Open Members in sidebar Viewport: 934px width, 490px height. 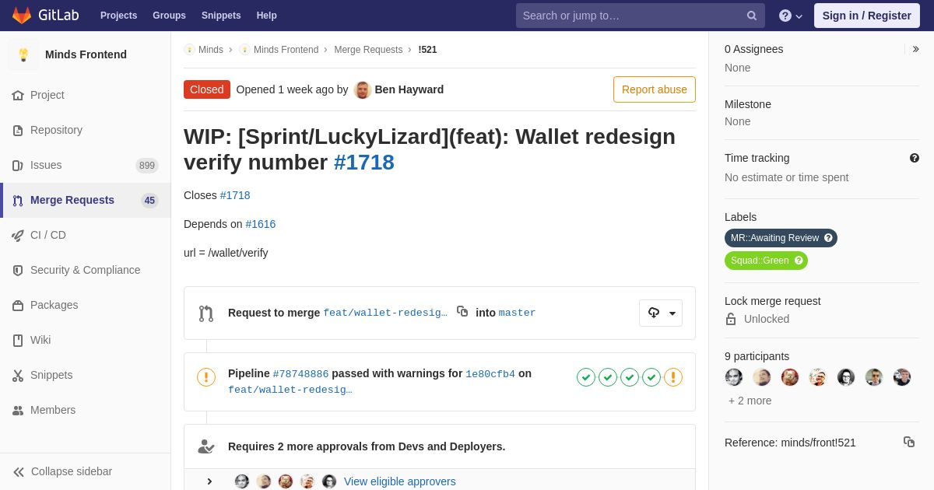click(x=86, y=410)
